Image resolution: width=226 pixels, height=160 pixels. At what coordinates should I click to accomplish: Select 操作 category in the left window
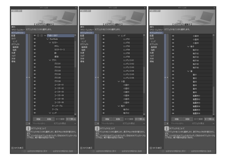[13, 27]
